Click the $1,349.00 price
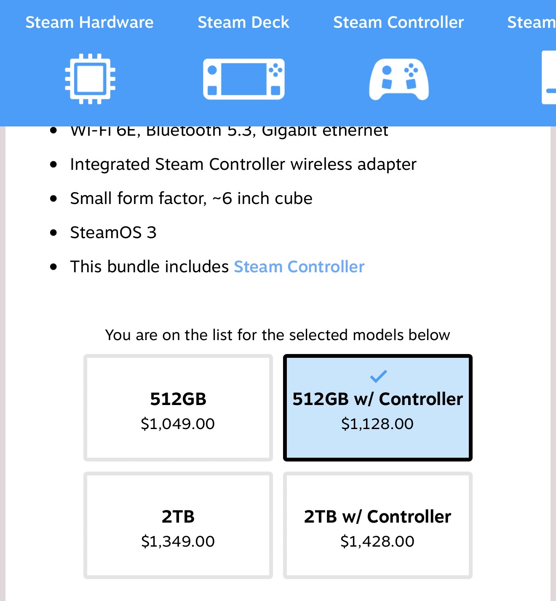This screenshot has height=601, width=556. [x=178, y=542]
